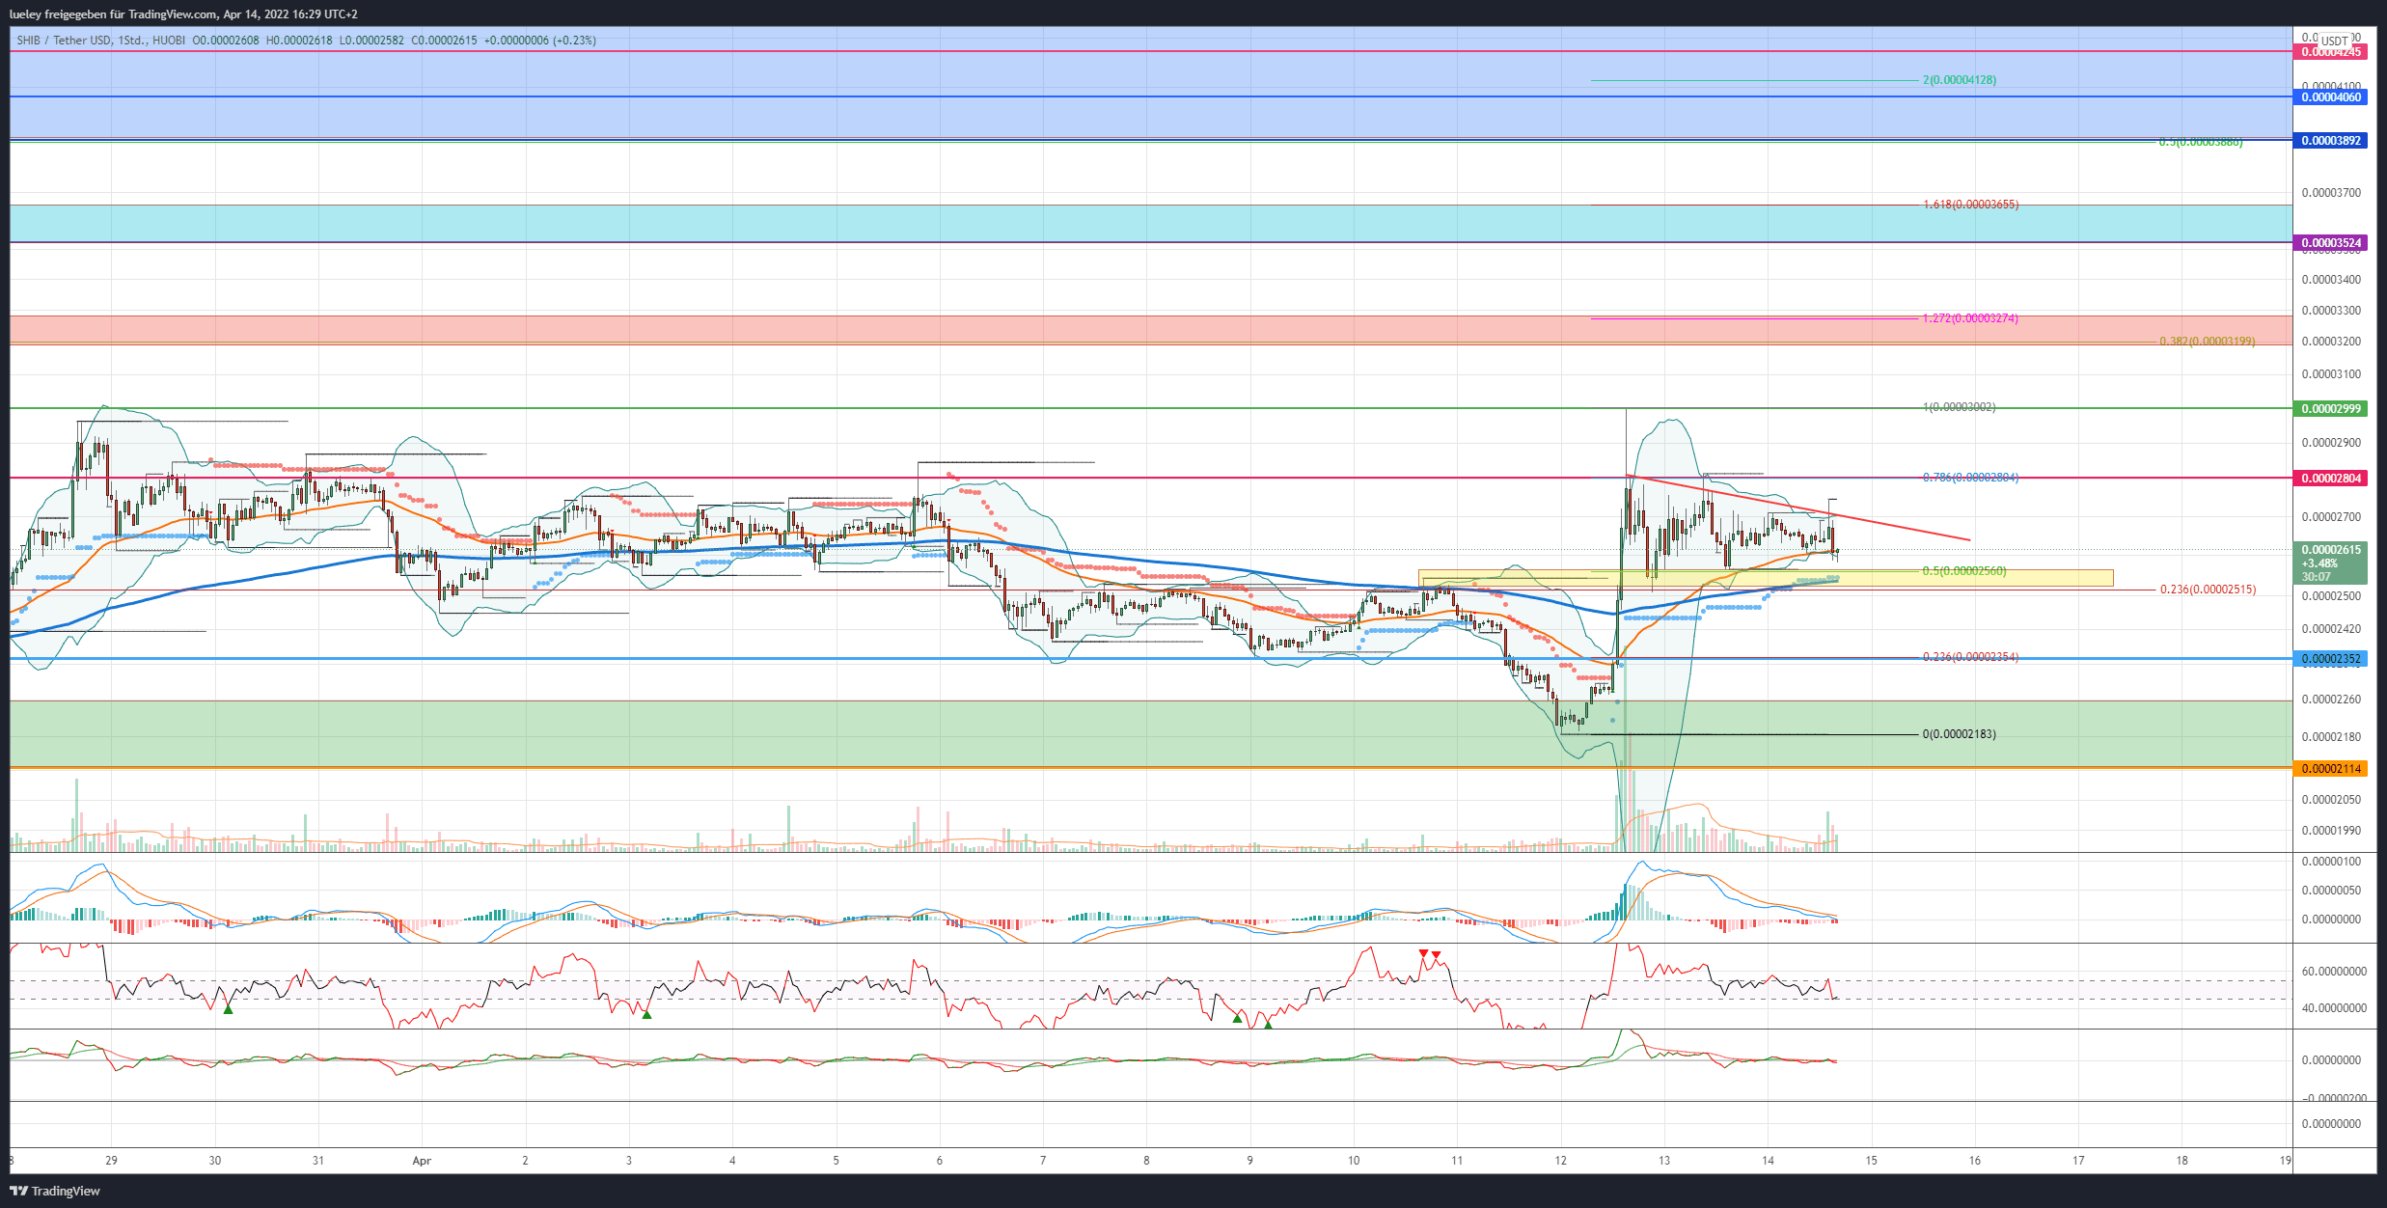This screenshot has width=2387, height=1208.
Task: Click the 0.00002260 price scale value
Action: pos(2331,700)
